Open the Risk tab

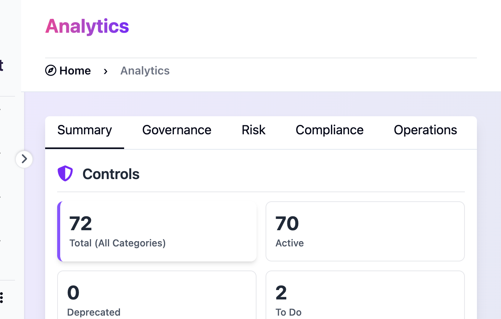click(x=253, y=130)
